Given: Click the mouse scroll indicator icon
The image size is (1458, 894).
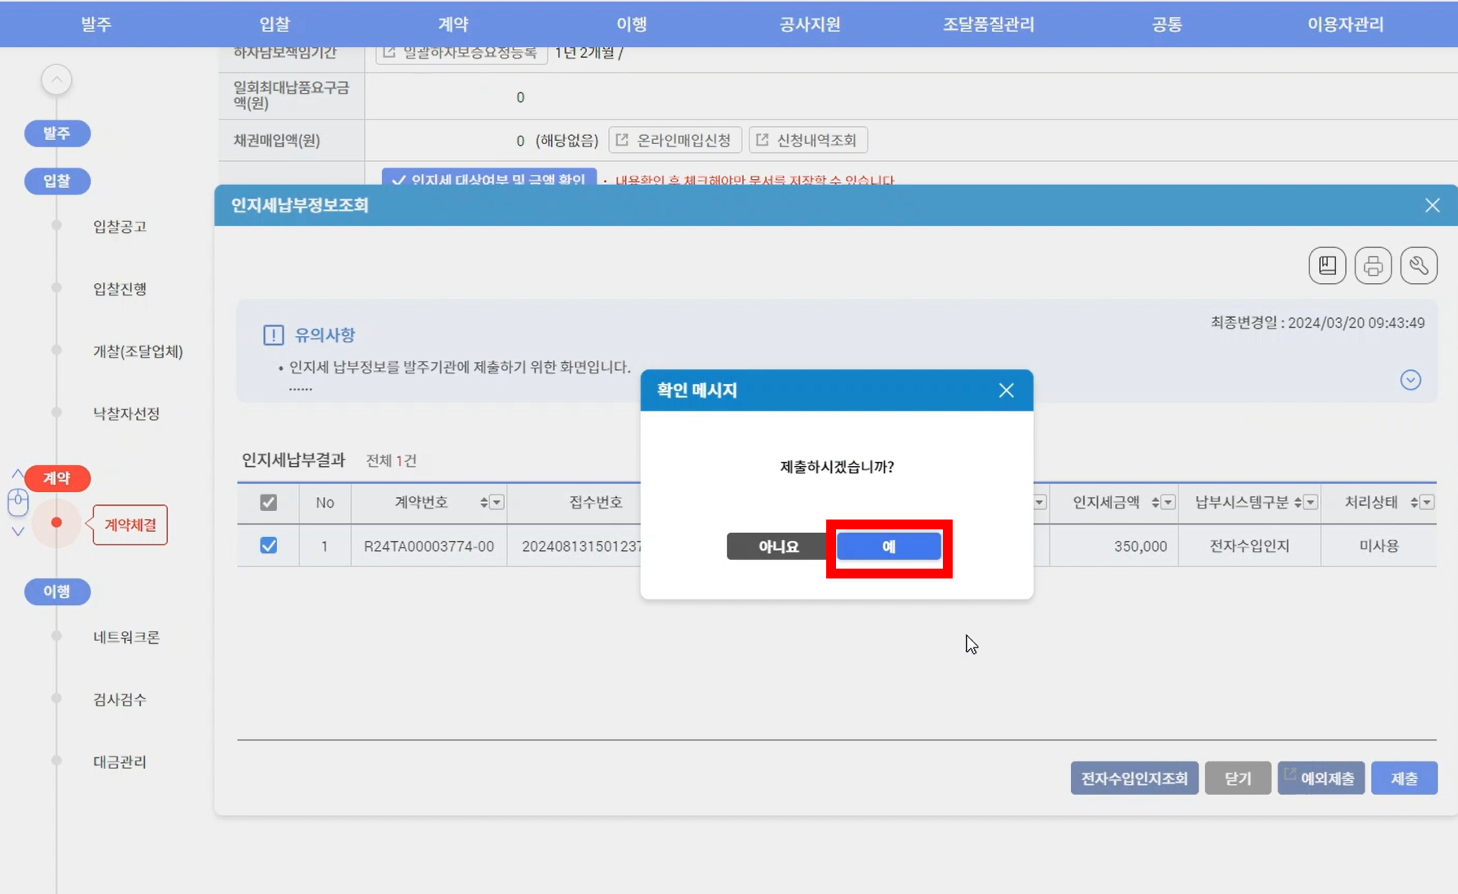Looking at the screenshot, I should (x=18, y=502).
